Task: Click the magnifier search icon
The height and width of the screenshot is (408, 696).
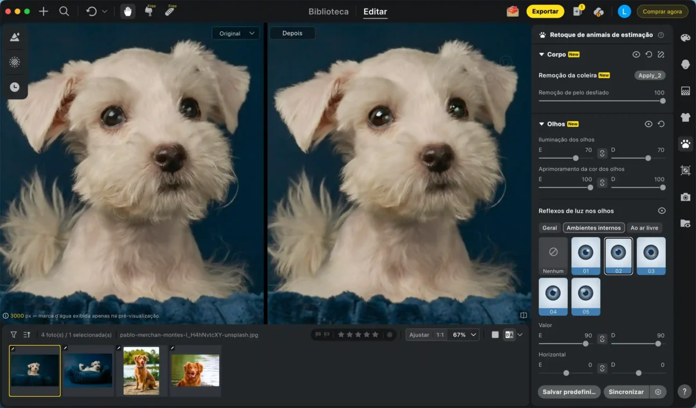Action: 64,12
